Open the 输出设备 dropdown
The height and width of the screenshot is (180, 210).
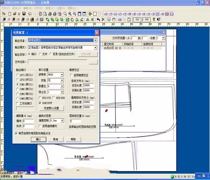(x=95, y=40)
